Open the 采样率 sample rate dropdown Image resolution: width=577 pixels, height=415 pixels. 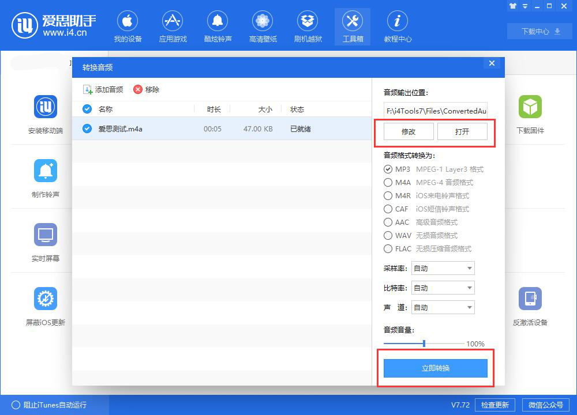[x=443, y=267]
